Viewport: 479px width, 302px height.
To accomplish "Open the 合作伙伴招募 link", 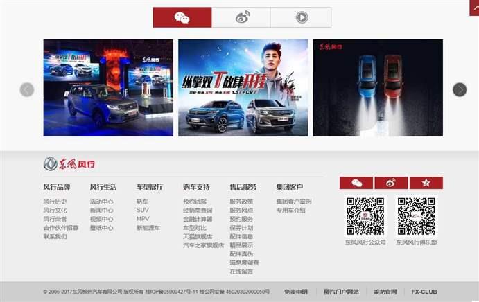I will pos(61,228).
